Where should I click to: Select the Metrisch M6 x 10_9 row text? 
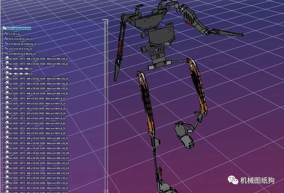[39, 148]
